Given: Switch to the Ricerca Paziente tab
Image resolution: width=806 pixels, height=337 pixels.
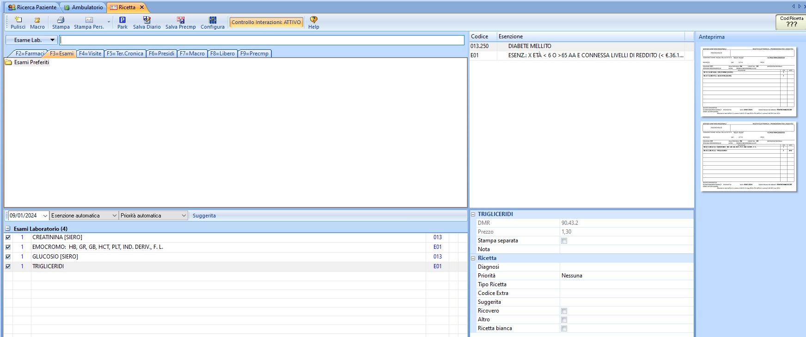Looking at the screenshot, I should tap(32, 7).
